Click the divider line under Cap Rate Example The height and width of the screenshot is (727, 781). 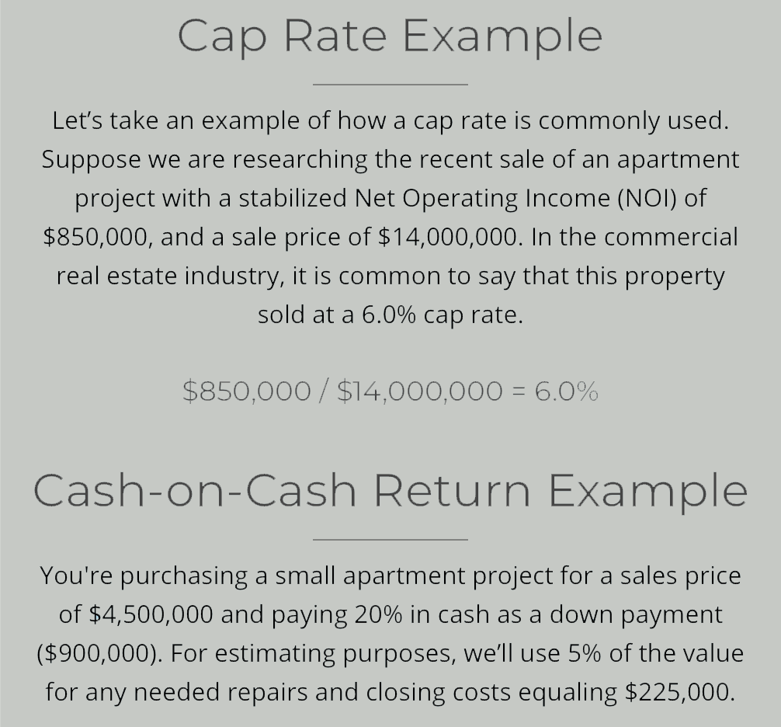coord(390,84)
